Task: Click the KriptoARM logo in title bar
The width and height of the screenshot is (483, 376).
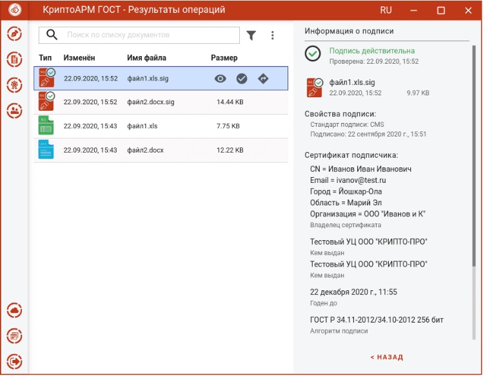Action: coord(14,10)
